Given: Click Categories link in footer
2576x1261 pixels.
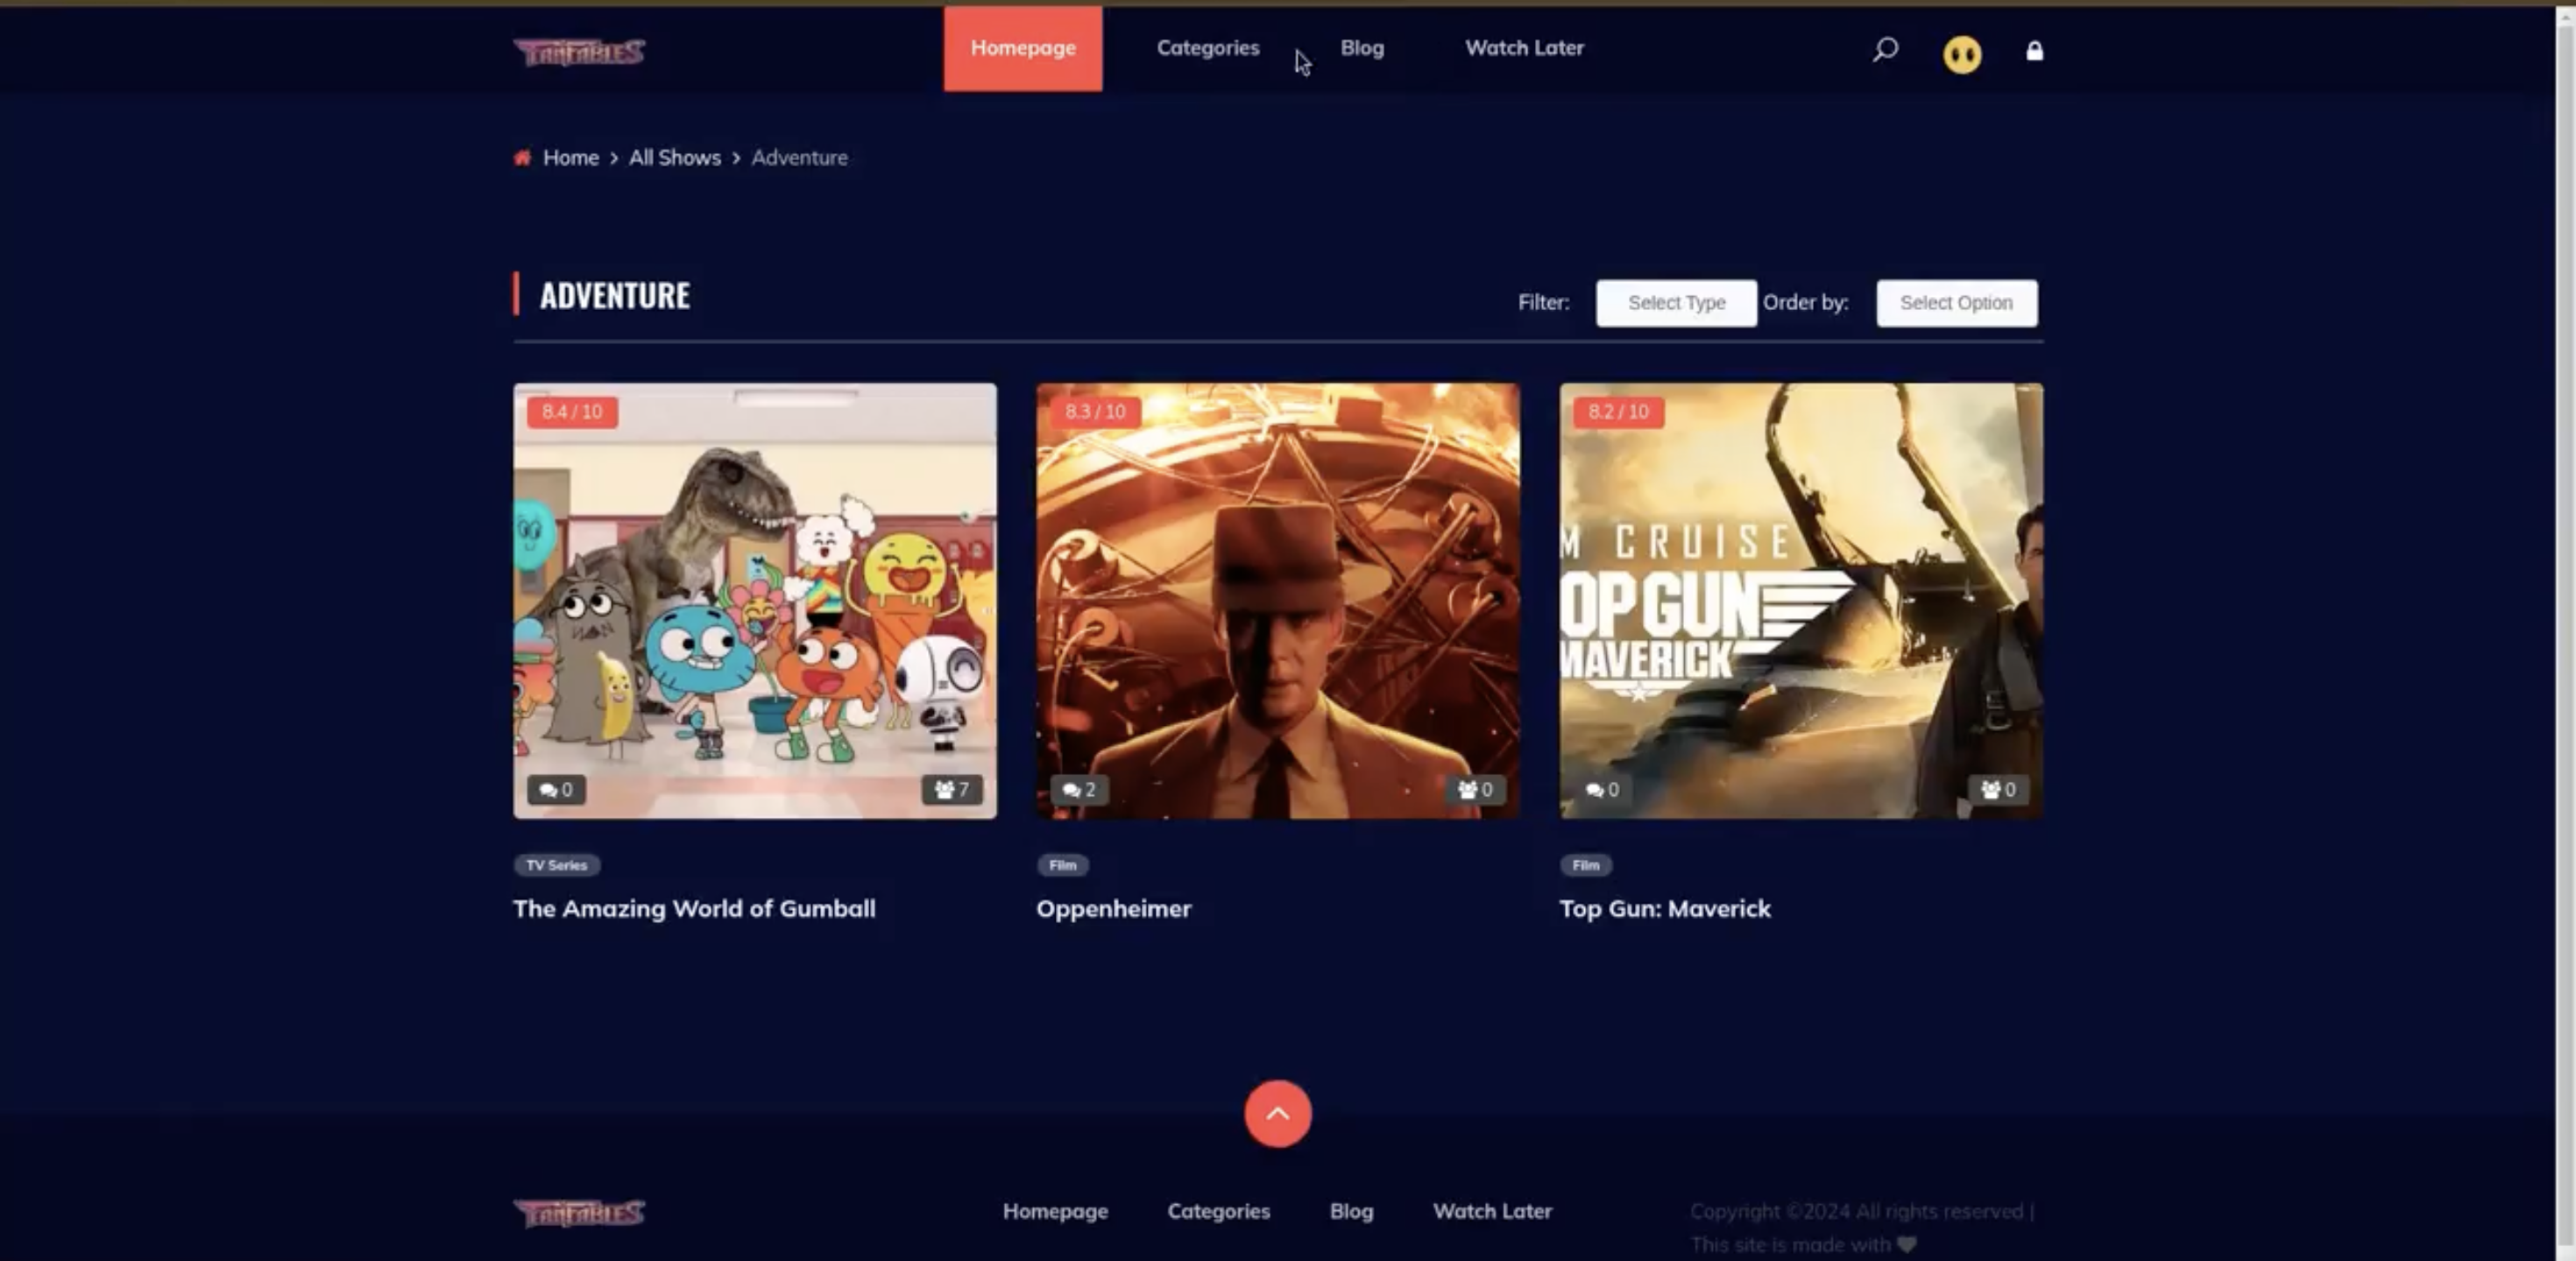Looking at the screenshot, I should click(x=1218, y=1211).
